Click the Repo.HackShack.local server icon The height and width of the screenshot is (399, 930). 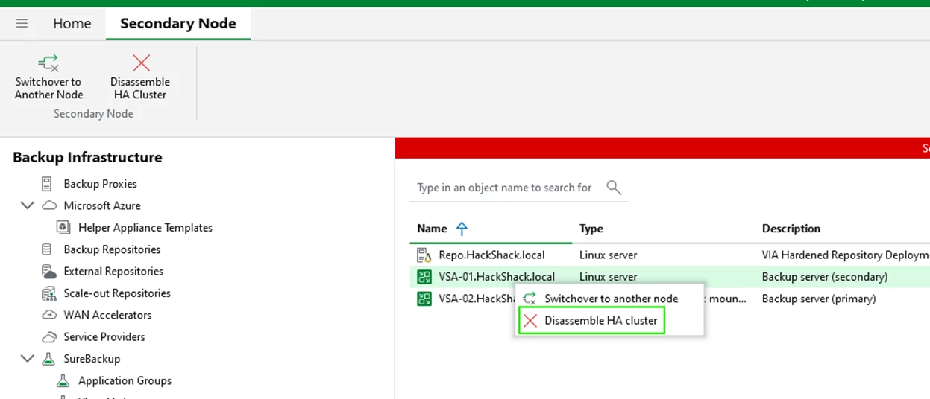[x=424, y=255]
